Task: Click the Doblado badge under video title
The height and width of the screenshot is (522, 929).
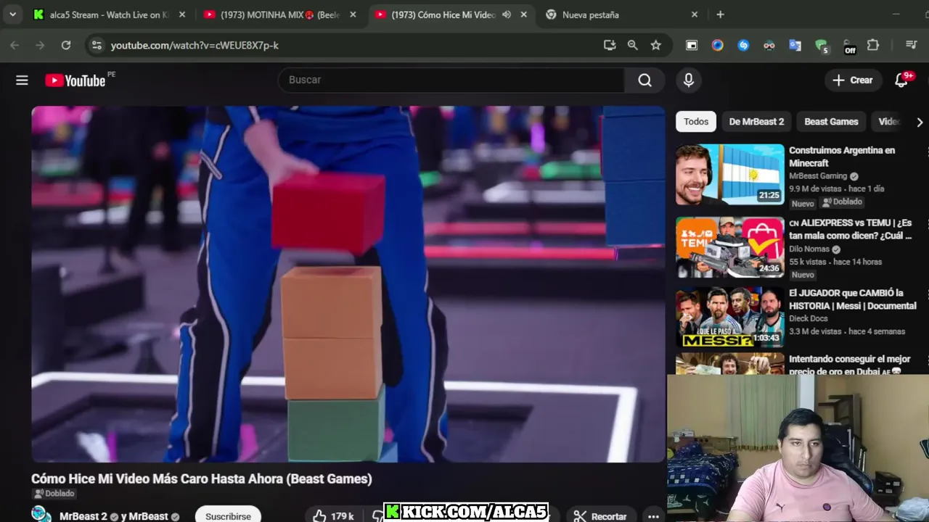Action: (54, 494)
